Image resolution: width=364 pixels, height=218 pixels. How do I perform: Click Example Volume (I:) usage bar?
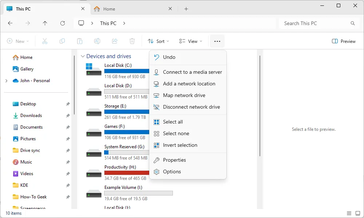pos(138,193)
